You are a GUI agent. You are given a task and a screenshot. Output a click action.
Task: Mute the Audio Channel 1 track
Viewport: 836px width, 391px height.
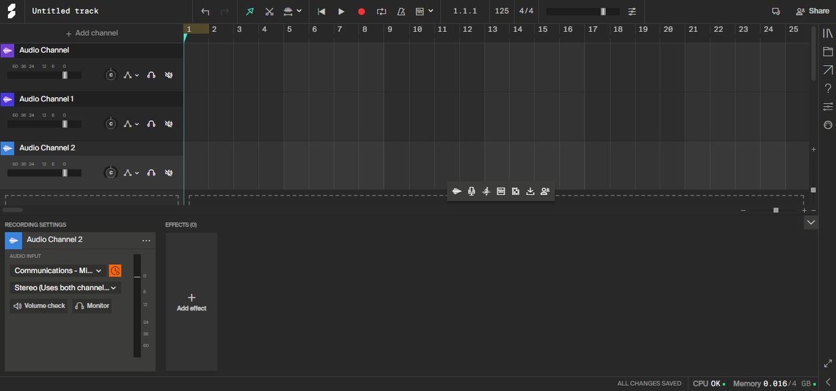tap(169, 124)
